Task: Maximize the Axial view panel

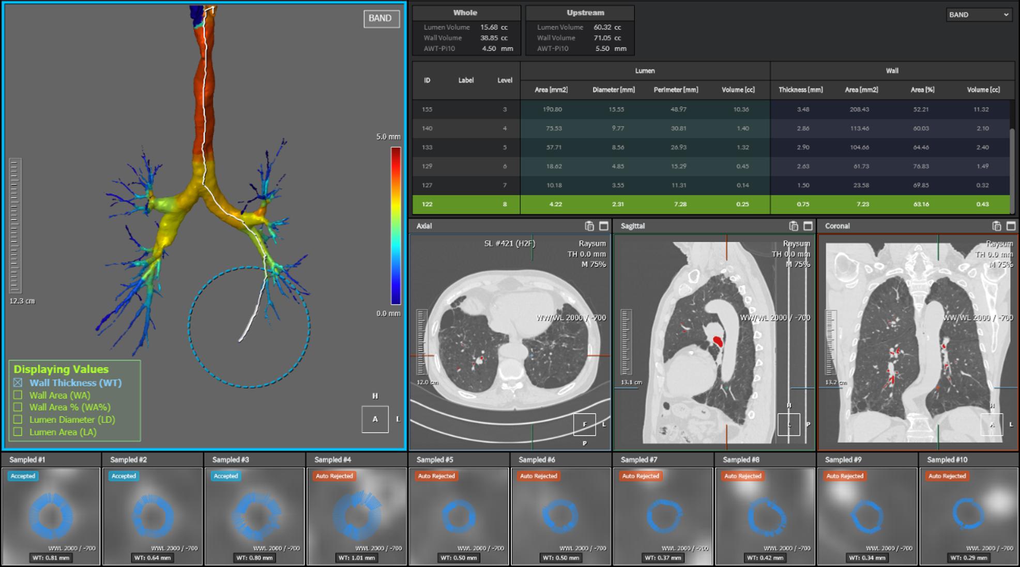Action: coord(603,226)
